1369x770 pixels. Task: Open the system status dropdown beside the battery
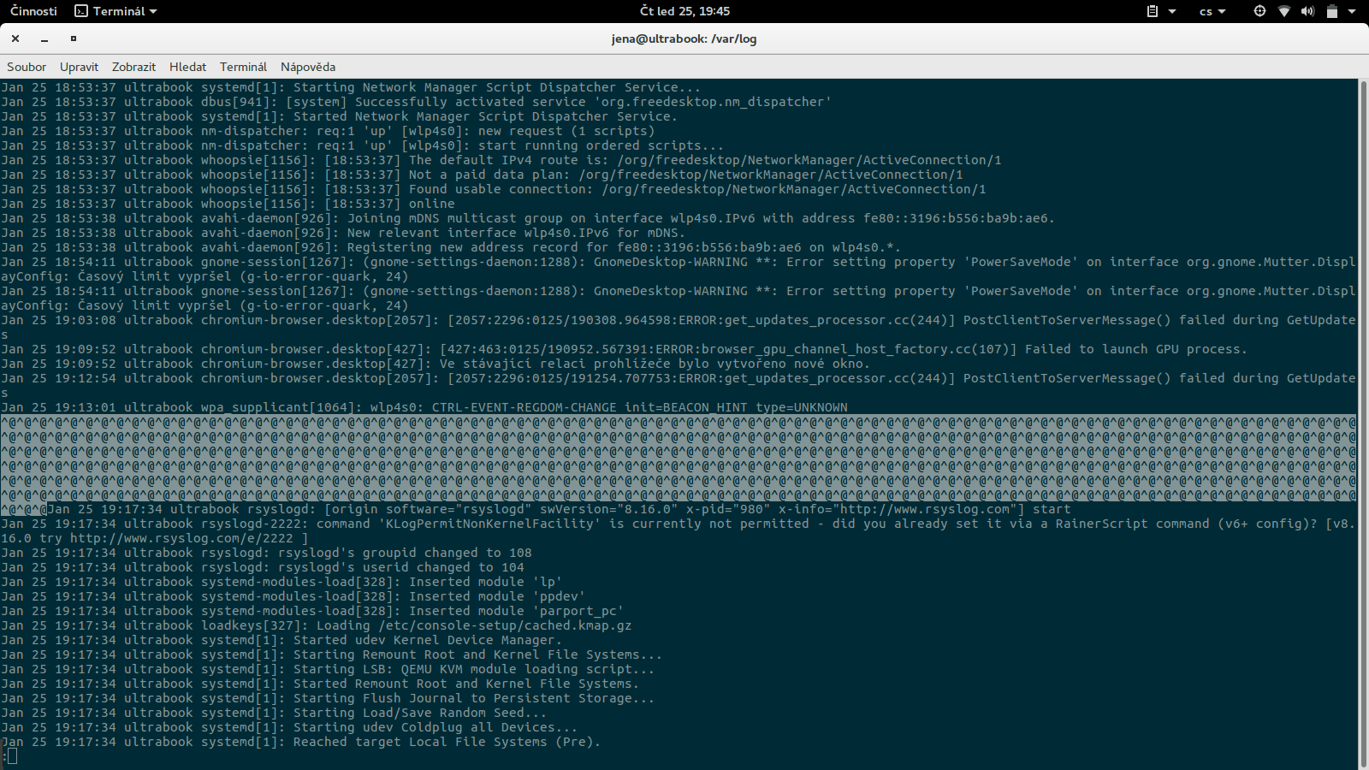[1352, 11]
